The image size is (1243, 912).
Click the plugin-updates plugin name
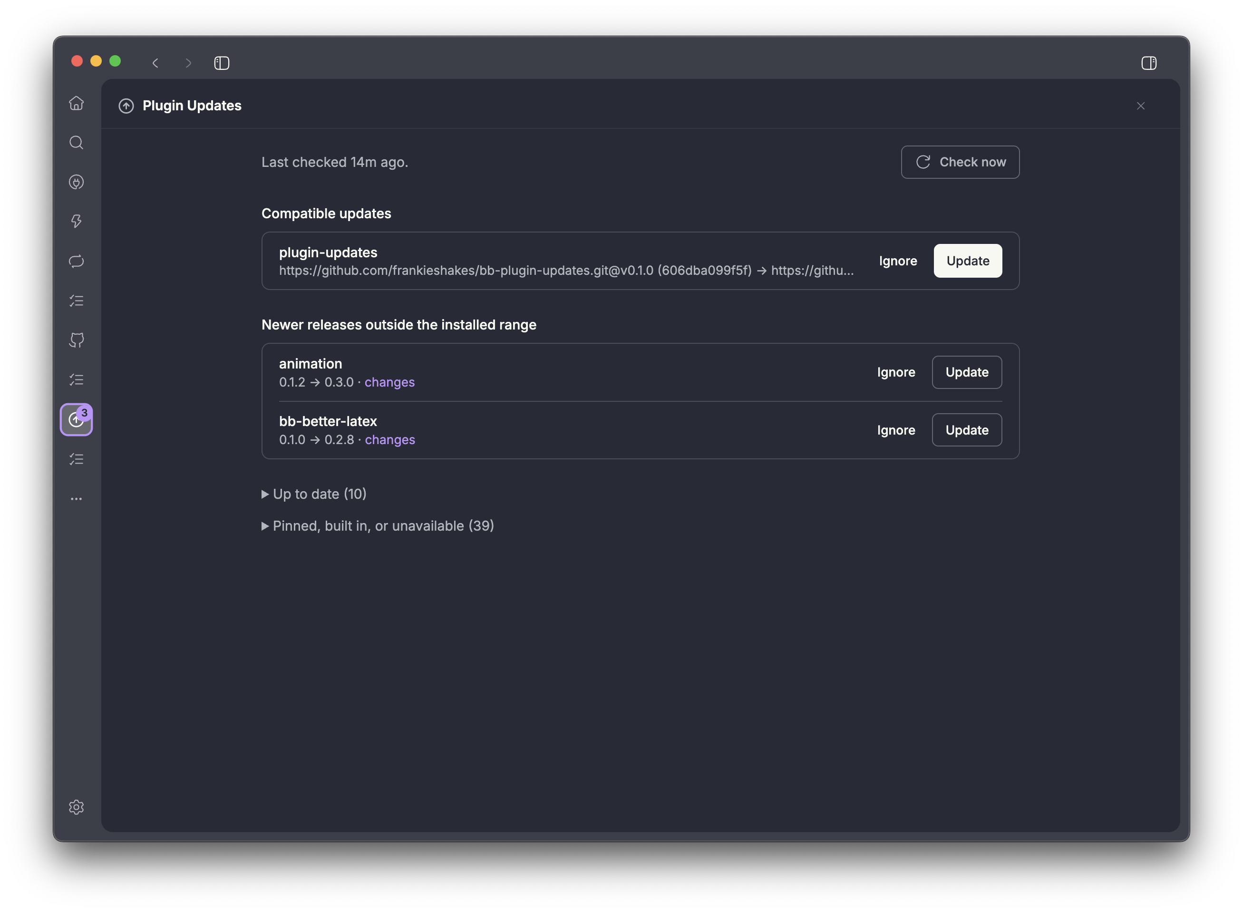(x=328, y=252)
